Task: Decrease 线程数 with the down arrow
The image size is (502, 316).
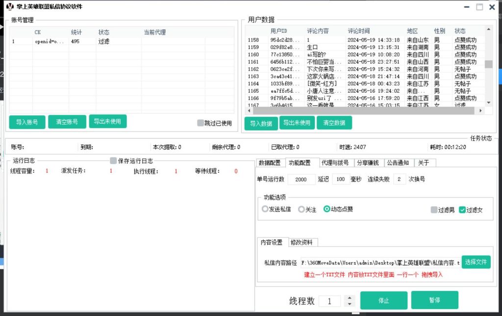Action: 350,304
